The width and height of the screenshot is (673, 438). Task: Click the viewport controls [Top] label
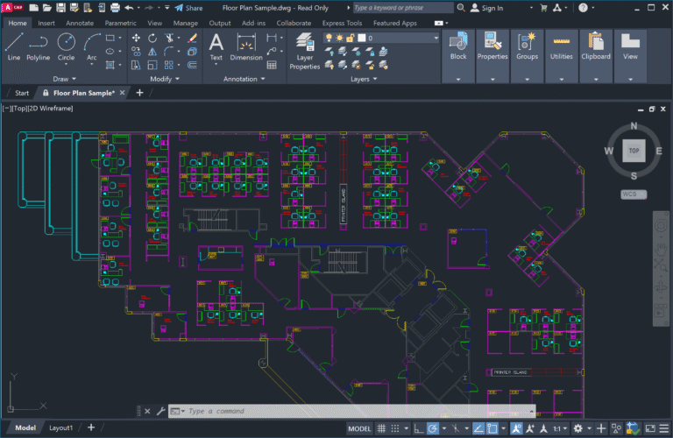pos(19,108)
